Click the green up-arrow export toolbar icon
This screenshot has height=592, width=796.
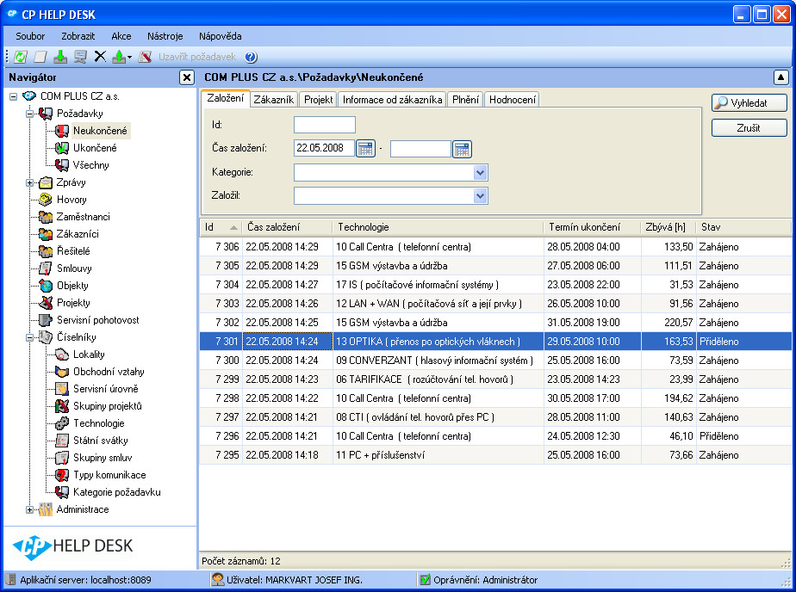coord(118,57)
